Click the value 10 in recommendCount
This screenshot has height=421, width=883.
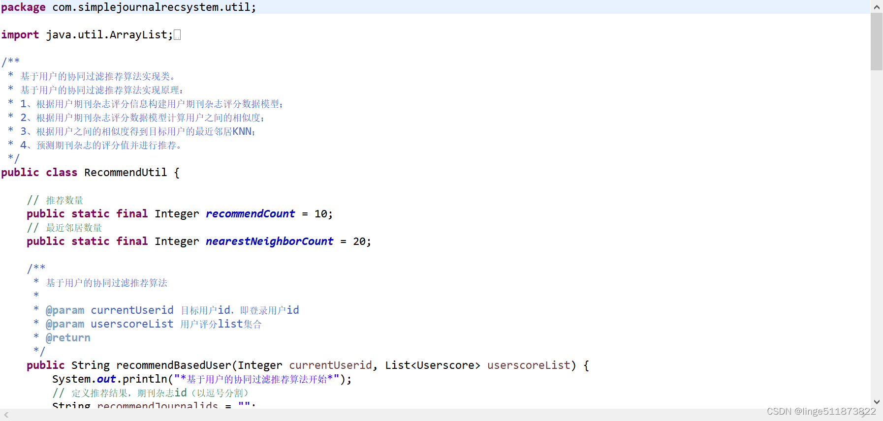coord(320,214)
